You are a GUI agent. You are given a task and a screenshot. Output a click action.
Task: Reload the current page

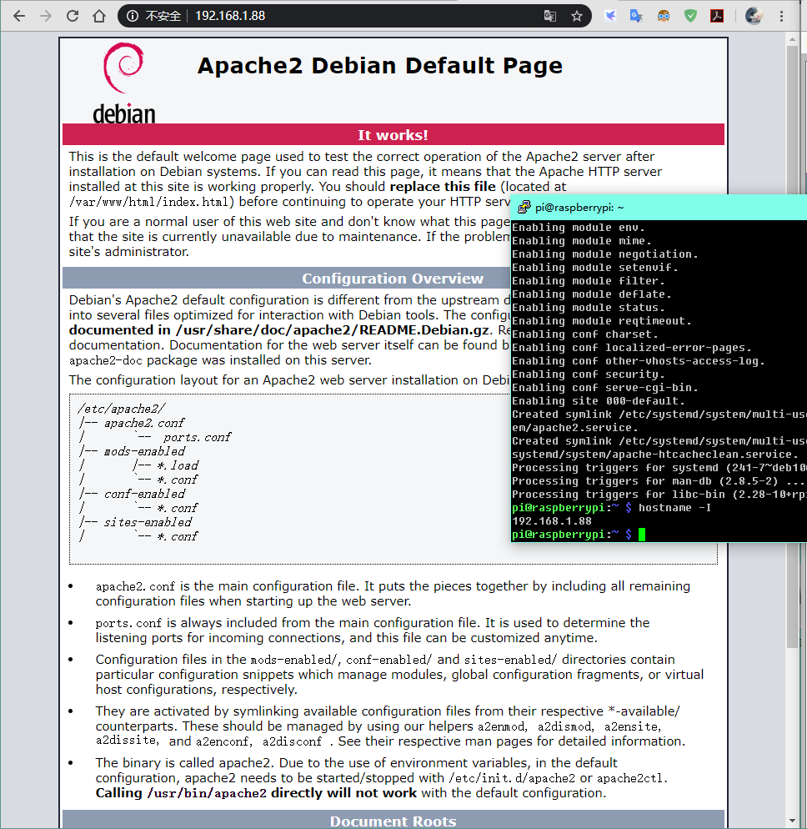coord(73,16)
